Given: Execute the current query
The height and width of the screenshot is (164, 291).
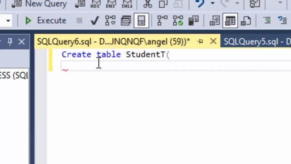Looking at the screenshot, I should (x=45, y=20).
